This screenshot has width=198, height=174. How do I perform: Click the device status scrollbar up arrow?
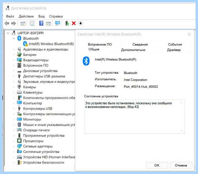pos(181,103)
